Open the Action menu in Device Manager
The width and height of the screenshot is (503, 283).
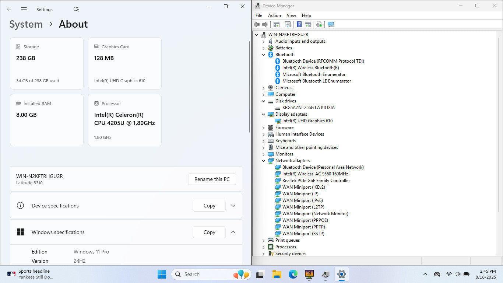click(x=274, y=15)
